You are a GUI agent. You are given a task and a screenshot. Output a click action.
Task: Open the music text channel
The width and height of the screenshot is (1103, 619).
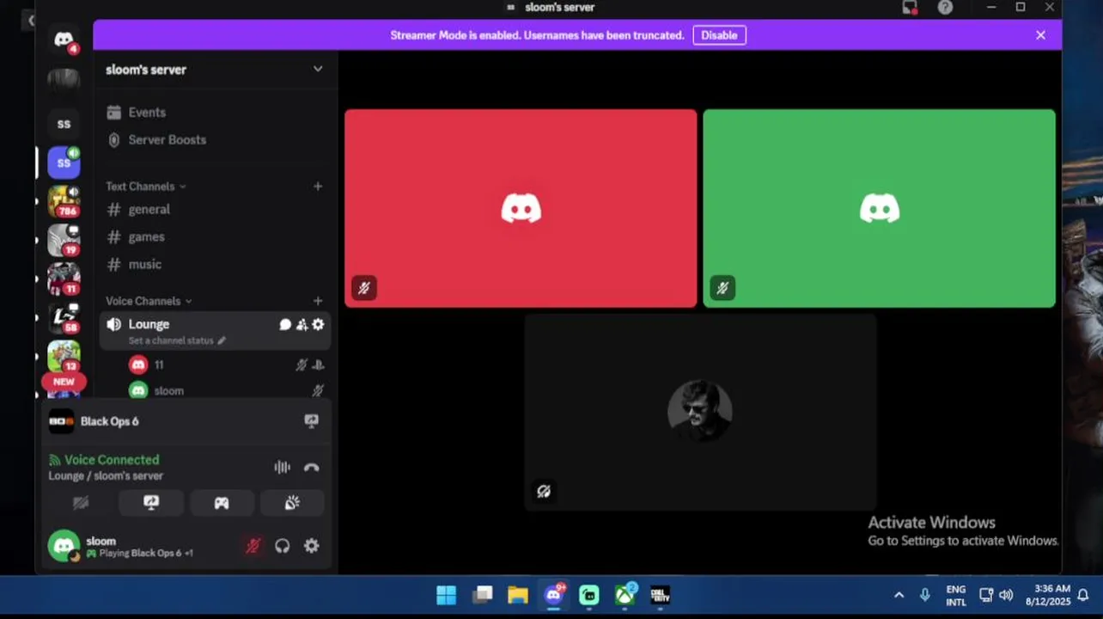point(214,264)
